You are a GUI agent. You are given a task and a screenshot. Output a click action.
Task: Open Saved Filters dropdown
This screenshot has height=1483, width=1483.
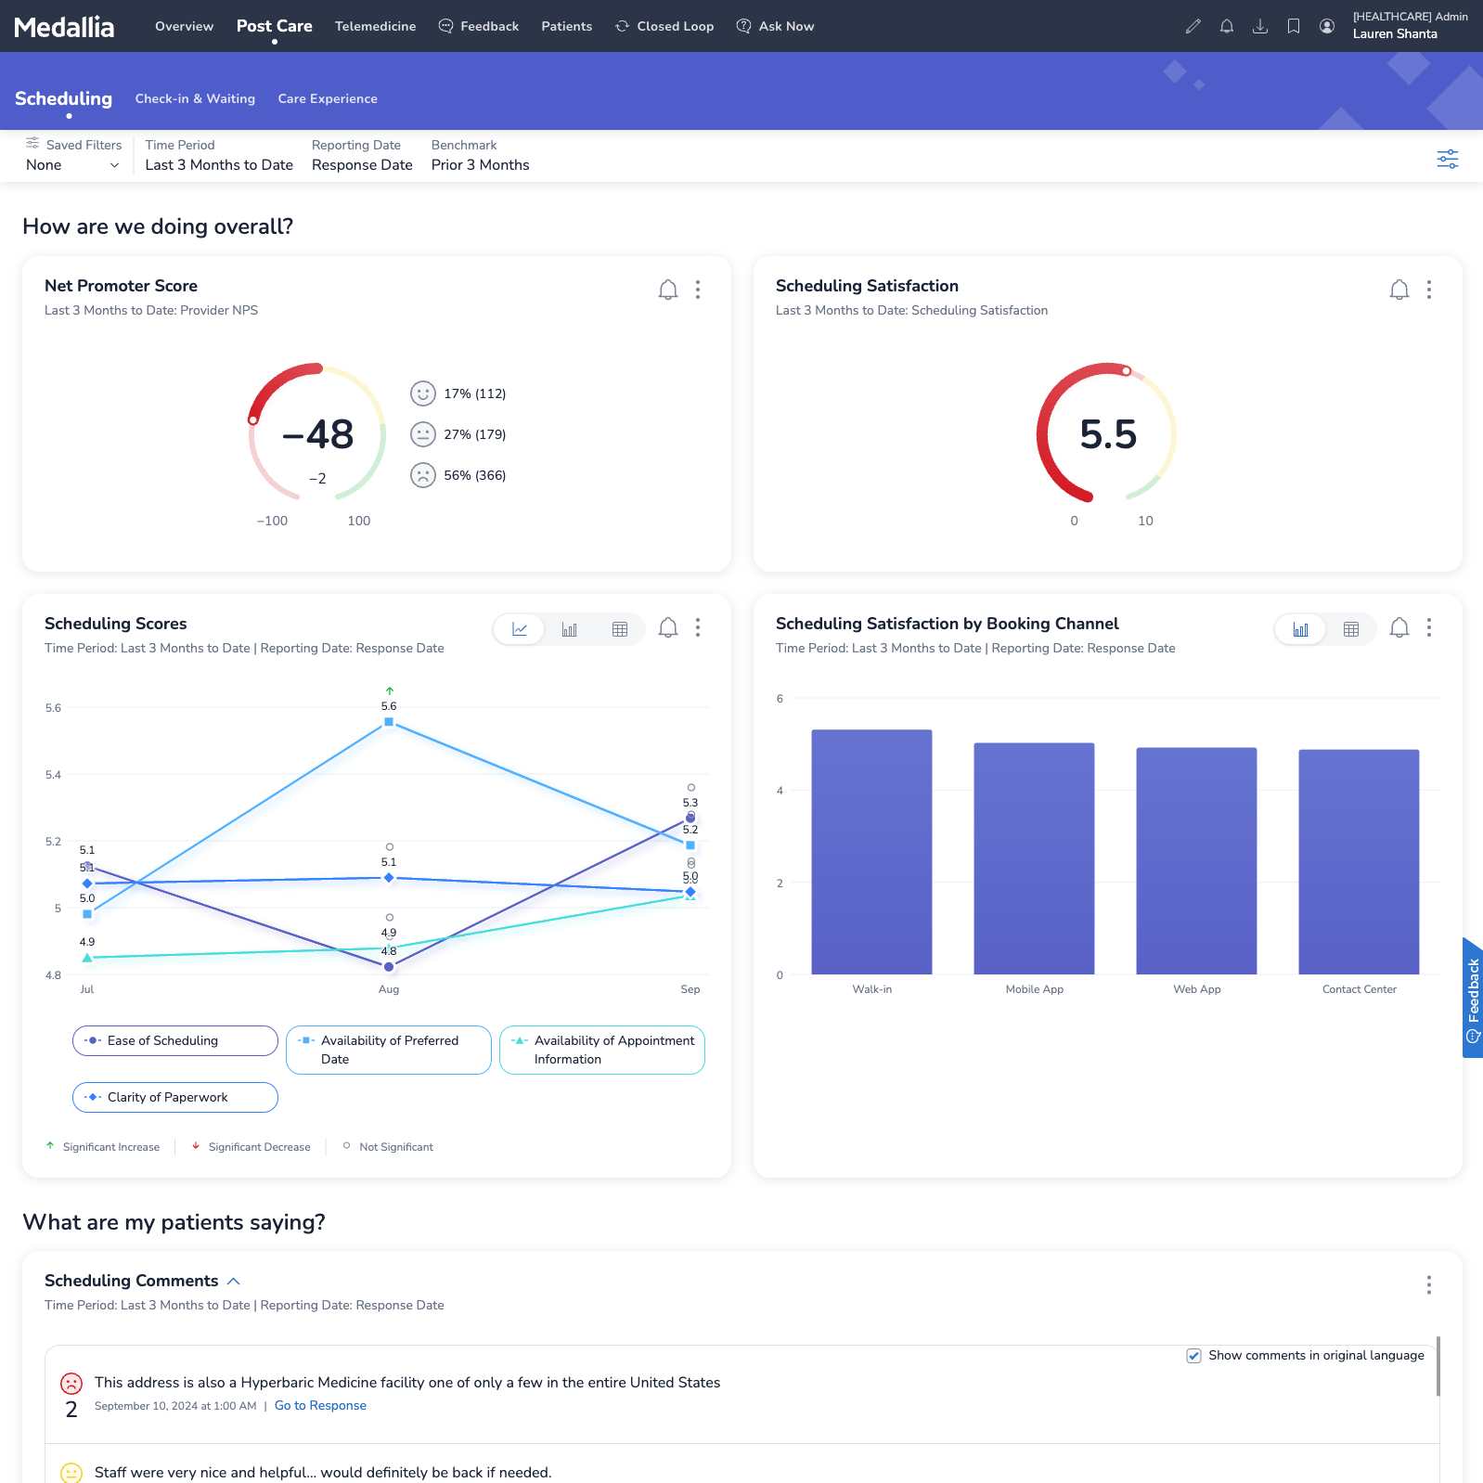[x=72, y=165]
